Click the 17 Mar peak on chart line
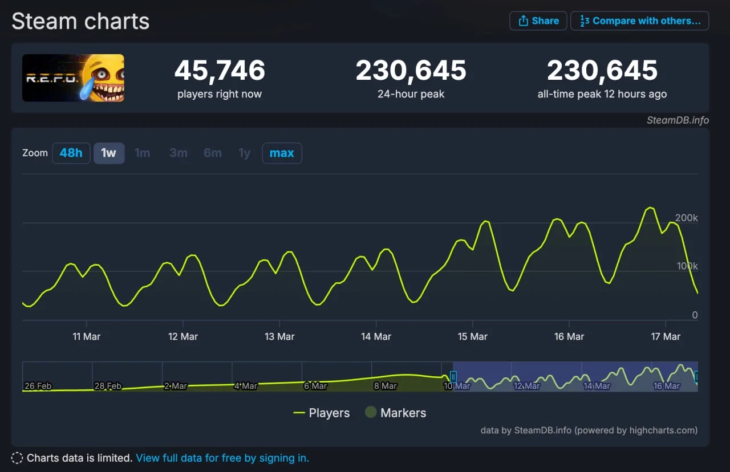The image size is (730, 472). (x=650, y=208)
